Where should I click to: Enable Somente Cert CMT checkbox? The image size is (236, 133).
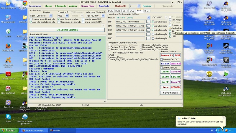coord(161,59)
